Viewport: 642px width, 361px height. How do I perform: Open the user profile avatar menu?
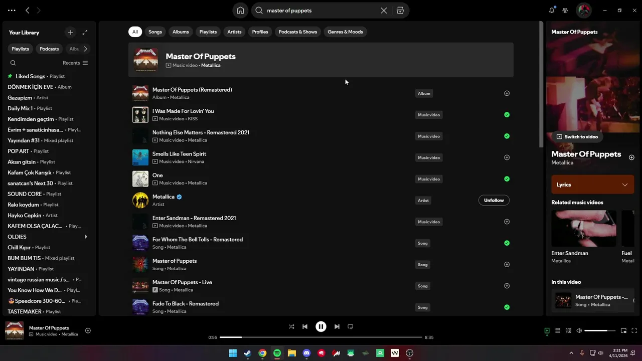tap(584, 11)
